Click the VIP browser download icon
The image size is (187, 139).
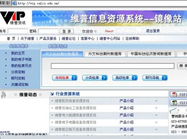point(174,103)
